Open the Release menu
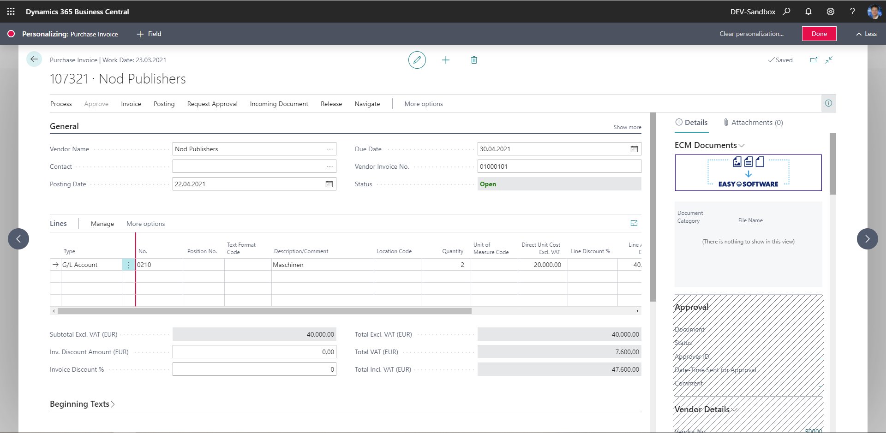The width and height of the screenshot is (886, 433). coord(331,104)
